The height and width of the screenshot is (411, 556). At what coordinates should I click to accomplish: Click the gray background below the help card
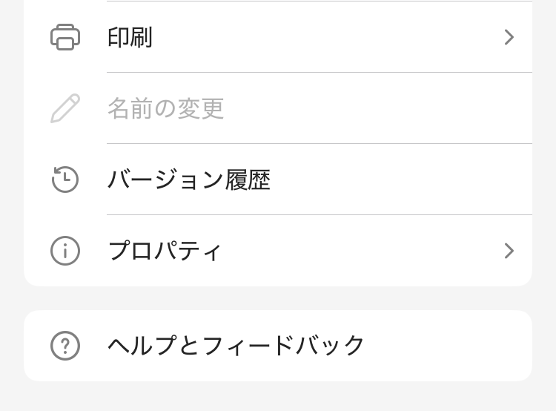click(278, 396)
